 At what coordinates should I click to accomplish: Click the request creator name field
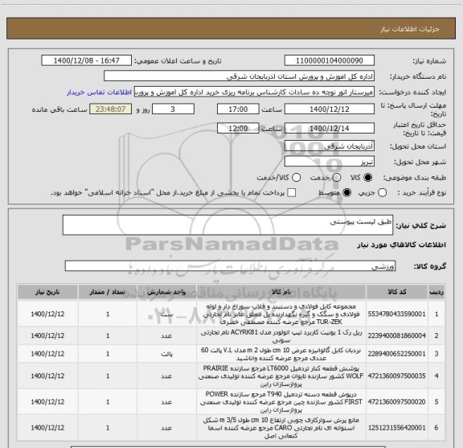pos(254,92)
